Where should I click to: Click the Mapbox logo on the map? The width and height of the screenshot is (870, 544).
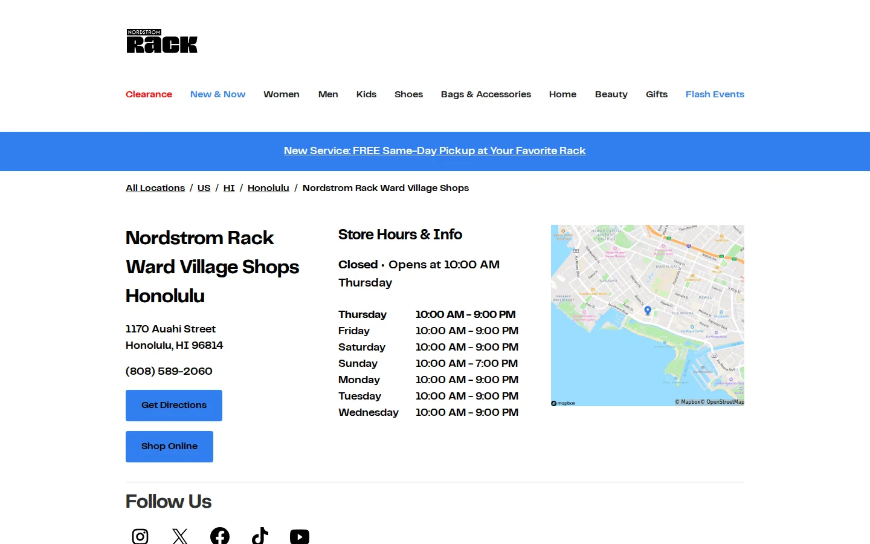coord(563,403)
